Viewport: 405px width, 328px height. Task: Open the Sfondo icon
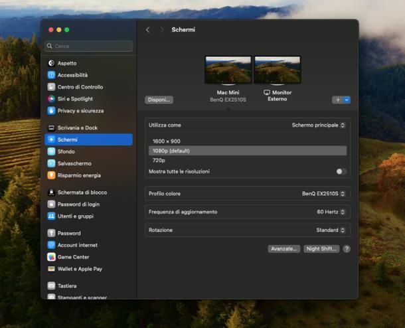51,151
